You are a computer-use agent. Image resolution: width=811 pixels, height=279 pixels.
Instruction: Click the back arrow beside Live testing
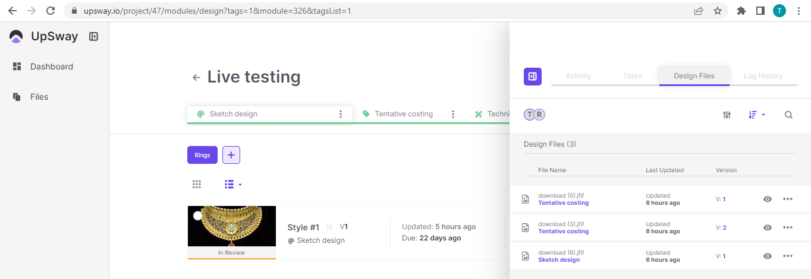[196, 78]
